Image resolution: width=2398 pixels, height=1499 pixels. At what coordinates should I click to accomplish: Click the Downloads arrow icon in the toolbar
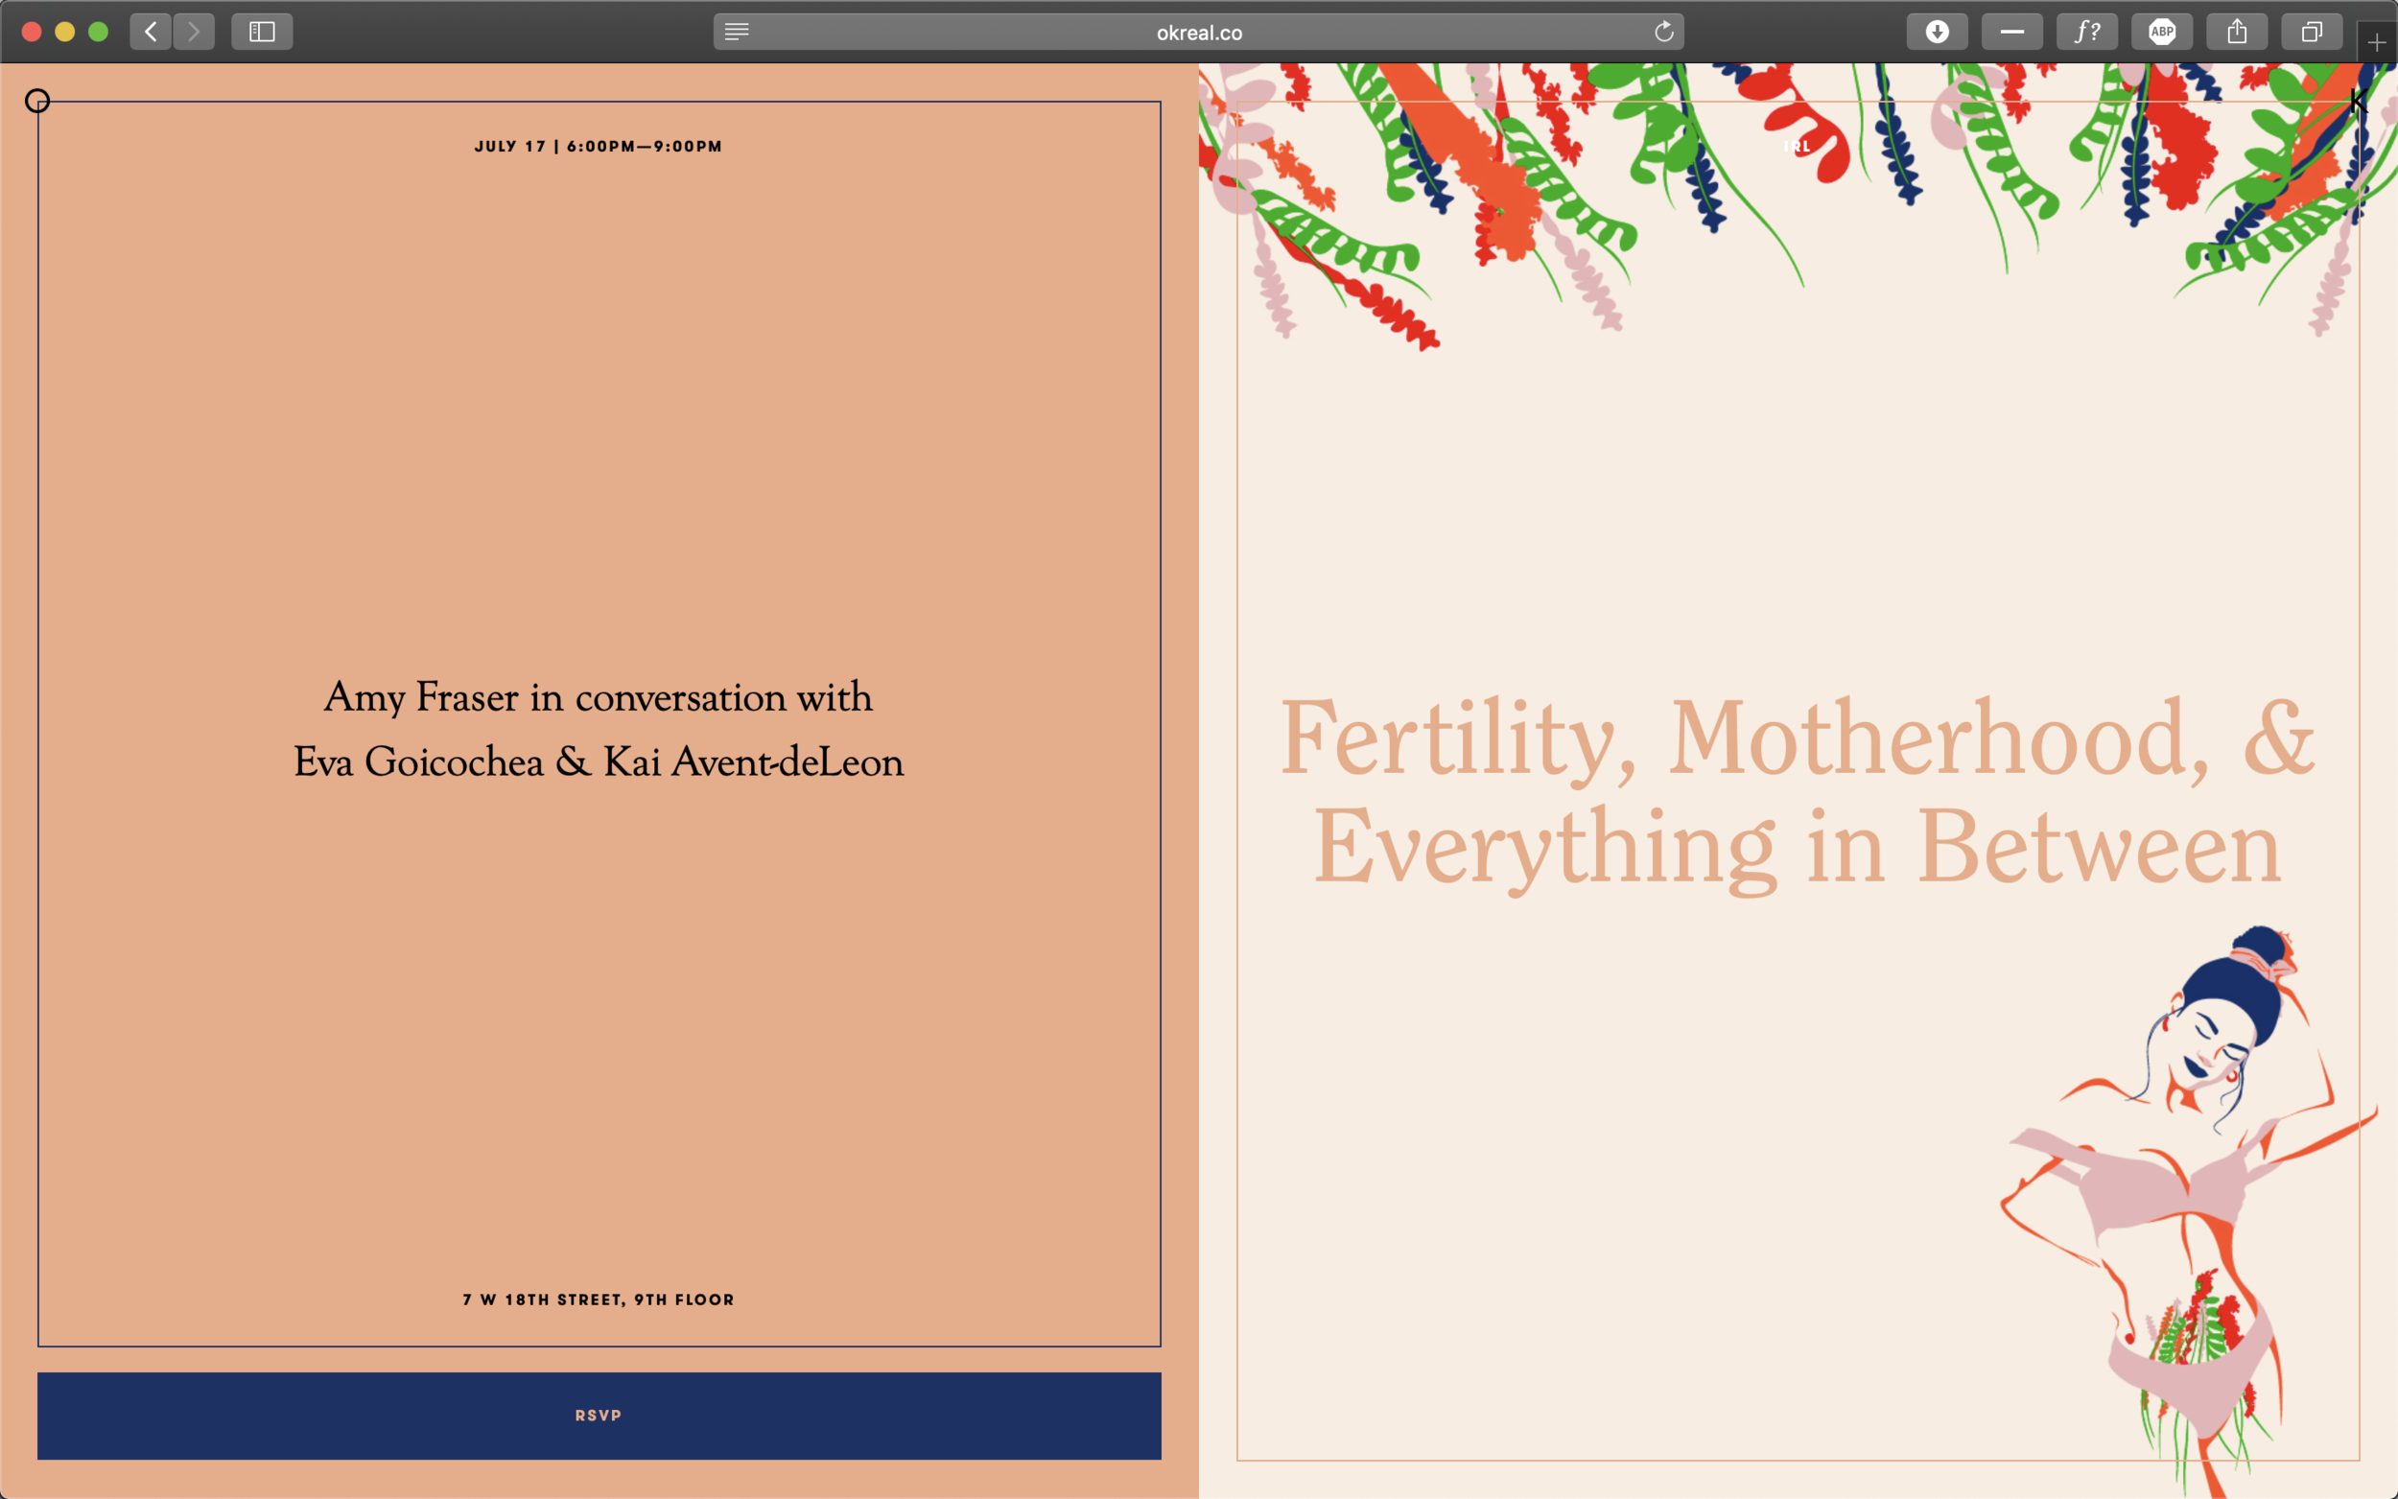(1937, 31)
